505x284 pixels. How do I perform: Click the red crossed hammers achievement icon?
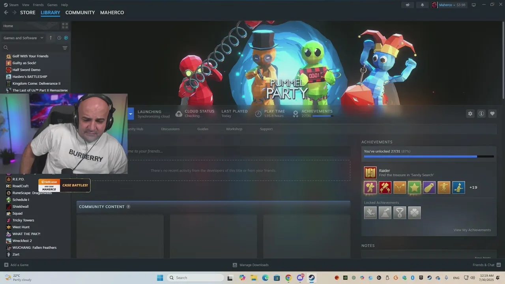[385, 187]
